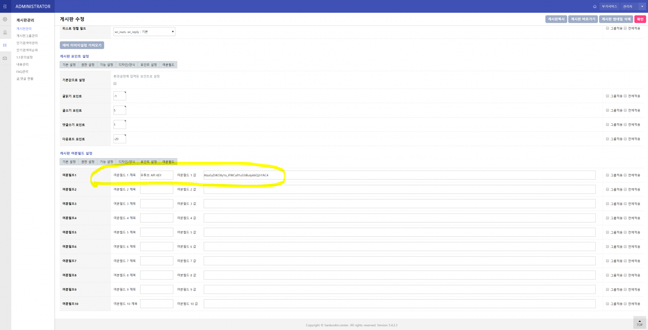Go to the home page icon
The width and height of the screenshot is (648, 330).
coord(595,6)
